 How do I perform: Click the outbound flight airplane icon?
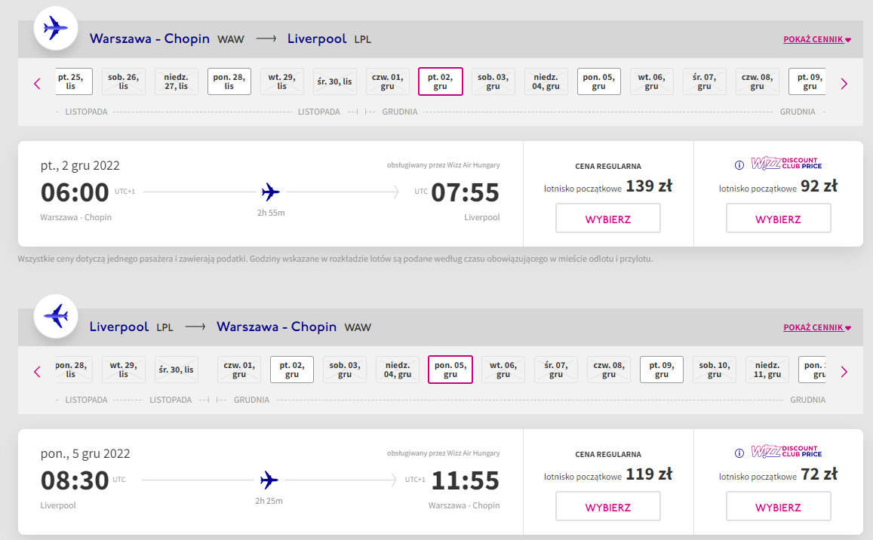[56, 27]
